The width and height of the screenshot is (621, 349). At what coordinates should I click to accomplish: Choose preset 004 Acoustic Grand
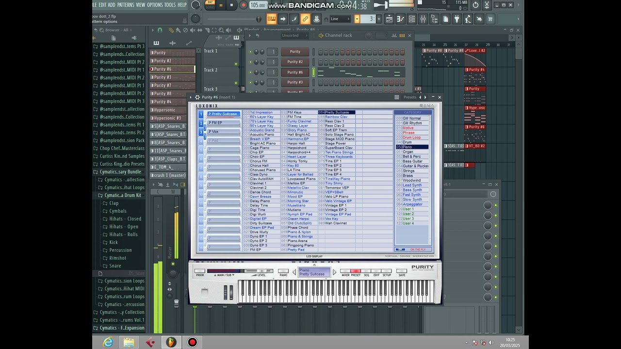(261, 130)
